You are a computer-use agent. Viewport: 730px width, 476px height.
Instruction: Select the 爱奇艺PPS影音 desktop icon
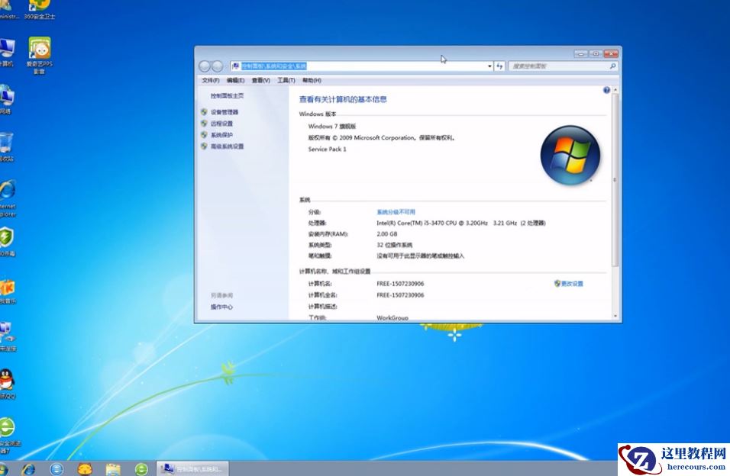point(40,56)
